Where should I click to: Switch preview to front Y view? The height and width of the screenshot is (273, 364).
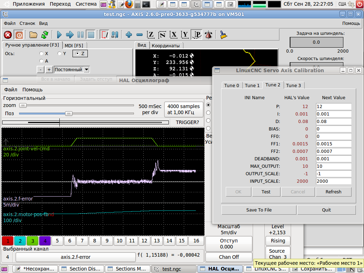coord(185,35)
